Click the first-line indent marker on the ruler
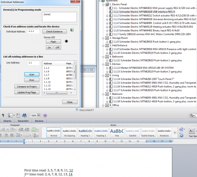197x177 pixels. pyautogui.click(x=24, y=140)
